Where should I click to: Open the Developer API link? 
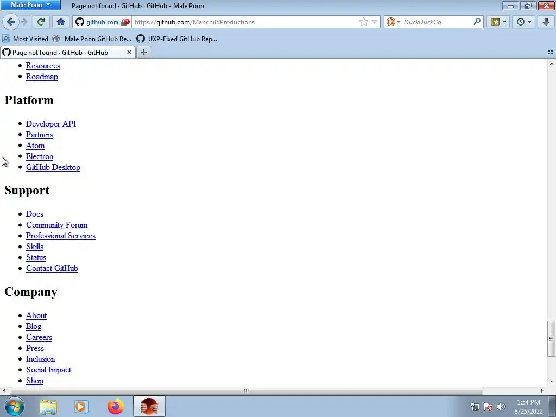[50, 124]
